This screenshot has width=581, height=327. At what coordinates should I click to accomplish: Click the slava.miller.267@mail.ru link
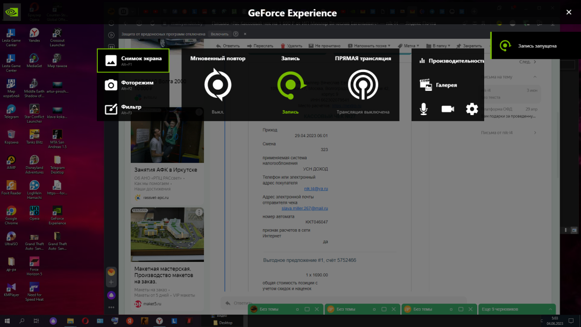(304, 209)
